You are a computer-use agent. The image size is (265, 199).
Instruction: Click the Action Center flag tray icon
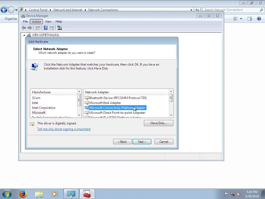coord(226,194)
